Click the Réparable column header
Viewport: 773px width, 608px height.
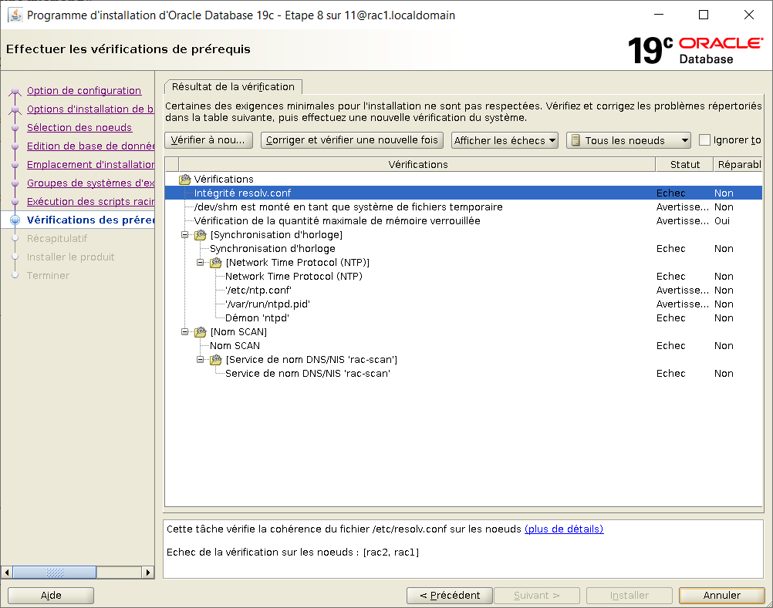click(x=738, y=164)
